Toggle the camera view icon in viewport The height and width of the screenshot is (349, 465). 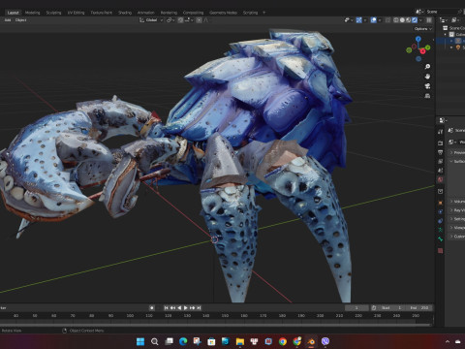(427, 86)
